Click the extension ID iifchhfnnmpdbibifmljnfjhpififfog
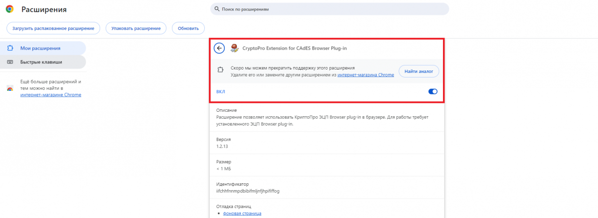Image resolution: width=598 pixels, height=218 pixels. pyautogui.click(x=249, y=191)
